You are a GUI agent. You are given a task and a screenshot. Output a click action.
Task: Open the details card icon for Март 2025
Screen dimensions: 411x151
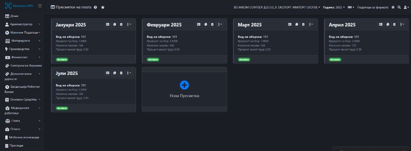pyautogui.click(x=290, y=24)
